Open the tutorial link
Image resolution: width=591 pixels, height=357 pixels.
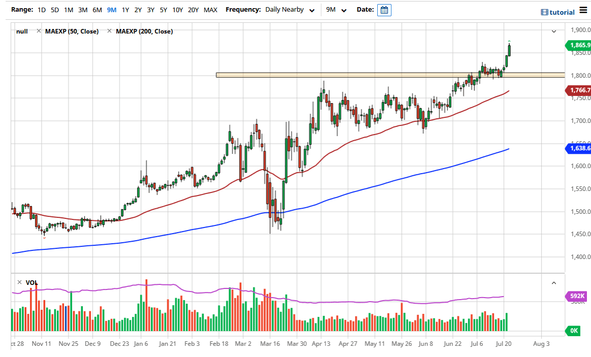click(x=562, y=12)
